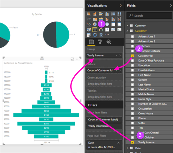Select the Gauge visualization
This screenshot has height=153, width=173.
point(101,29)
